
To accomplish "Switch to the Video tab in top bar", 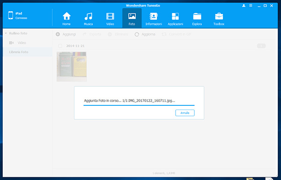I will [x=110, y=18].
